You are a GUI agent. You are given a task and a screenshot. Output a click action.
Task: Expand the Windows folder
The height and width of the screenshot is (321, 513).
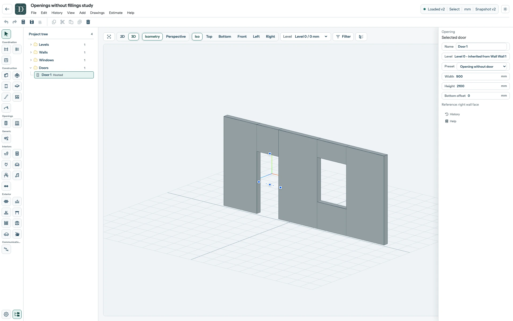tap(31, 60)
